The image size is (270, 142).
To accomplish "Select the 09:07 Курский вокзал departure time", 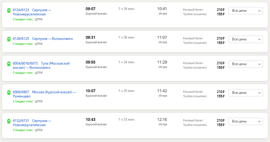I will point(91,9).
